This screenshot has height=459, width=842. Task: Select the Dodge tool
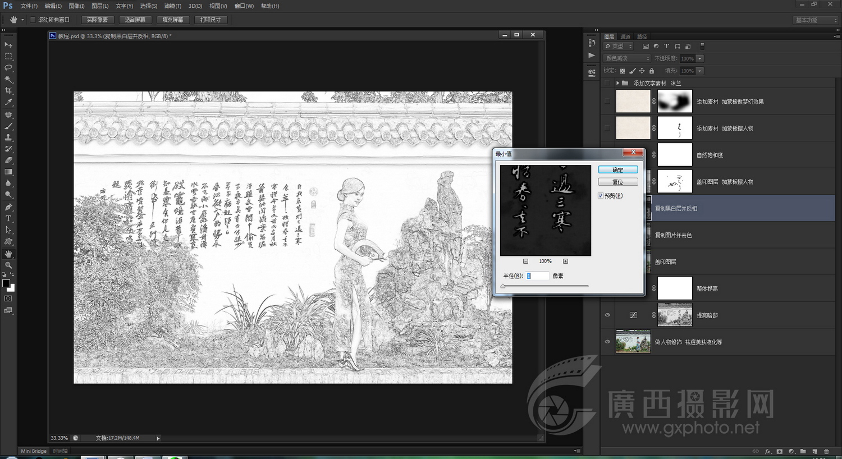click(8, 195)
